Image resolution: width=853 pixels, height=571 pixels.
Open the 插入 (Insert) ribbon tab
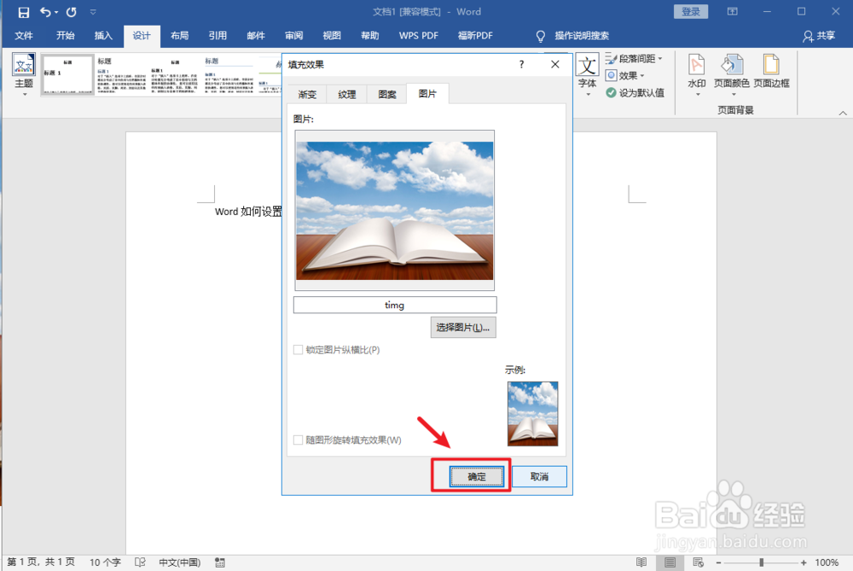(x=102, y=36)
